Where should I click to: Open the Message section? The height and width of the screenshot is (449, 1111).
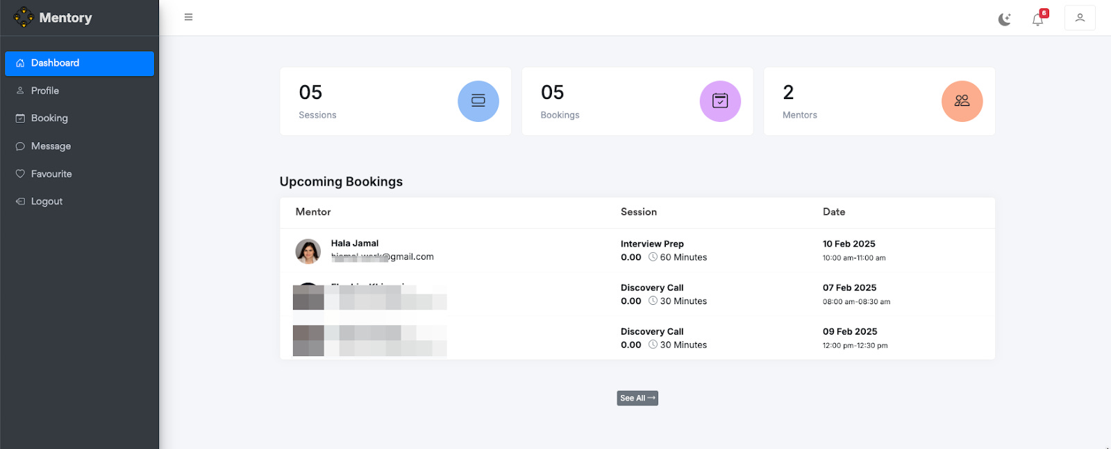pyautogui.click(x=79, y=146)
